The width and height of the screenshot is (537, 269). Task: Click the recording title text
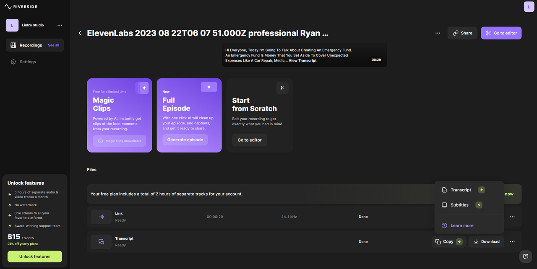pyautogui.click(x=208, y=33)
